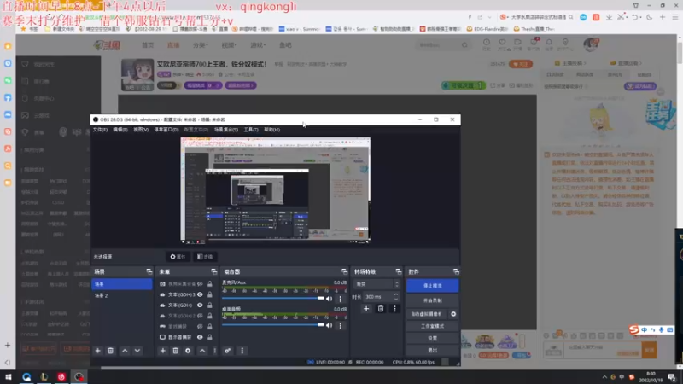Remove the selected source with trash icon
This screenshot has width=683, height=384.
[175, 351]
